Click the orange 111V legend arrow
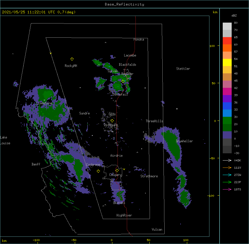This screenshot has height=244, width=249. point(227,167)
